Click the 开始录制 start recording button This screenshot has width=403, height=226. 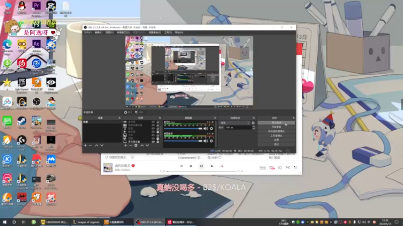[x=276, y=127]
